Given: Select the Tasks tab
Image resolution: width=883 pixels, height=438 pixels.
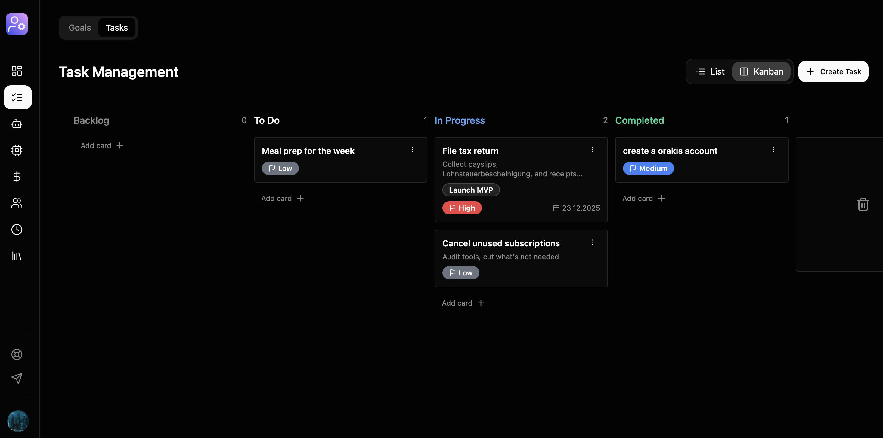Looking at the screenshot, I should coord(116,28).
